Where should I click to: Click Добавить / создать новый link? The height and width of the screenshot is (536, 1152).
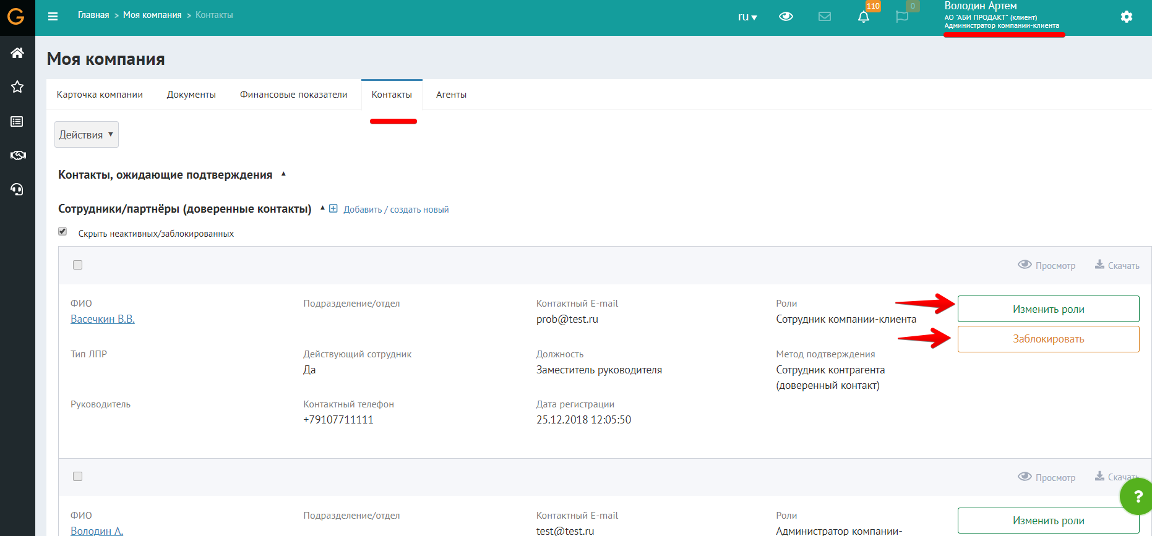(396, 210)
